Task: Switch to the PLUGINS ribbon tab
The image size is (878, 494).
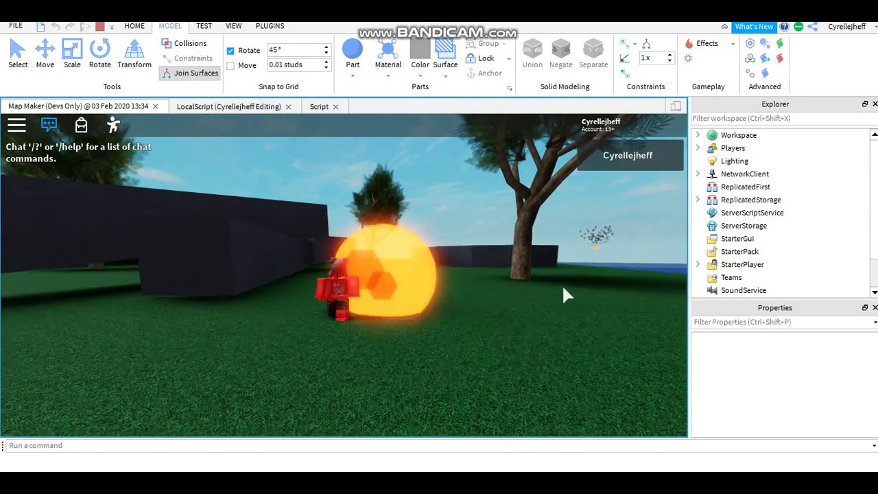Action: [270, 26]
